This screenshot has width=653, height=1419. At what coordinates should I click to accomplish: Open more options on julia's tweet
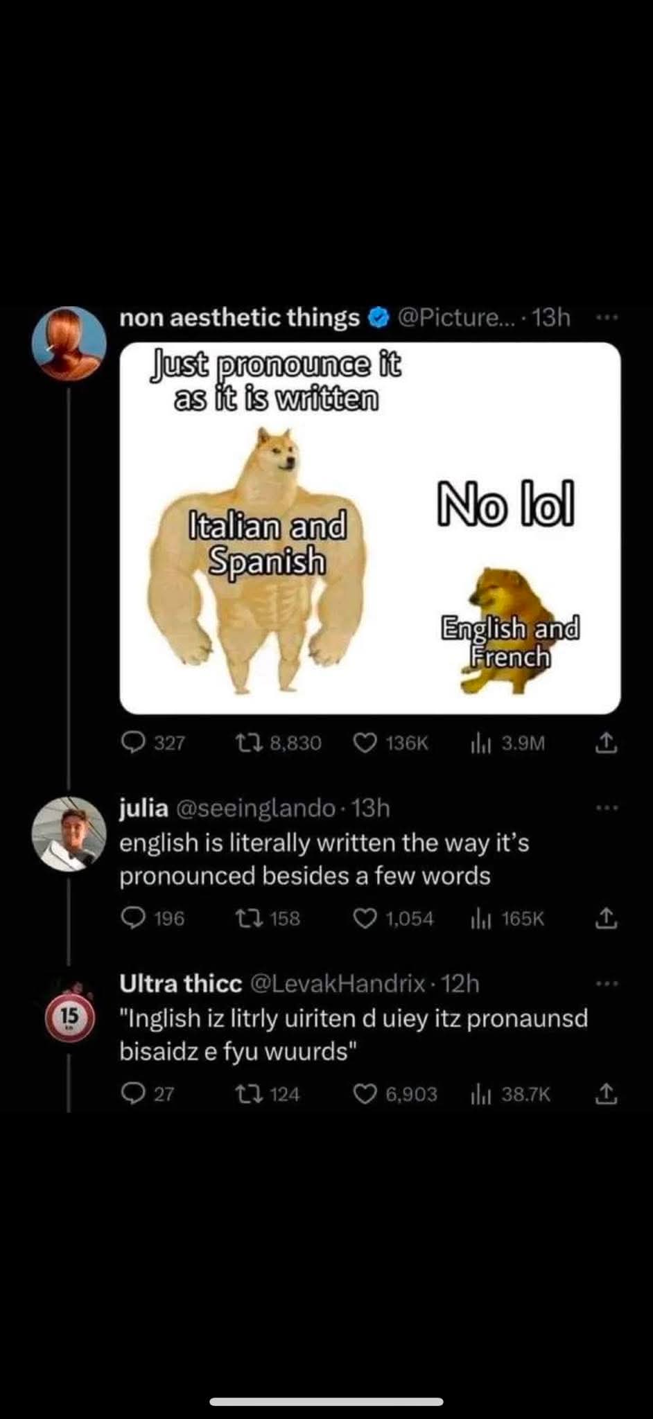click(x=606, y=807)
